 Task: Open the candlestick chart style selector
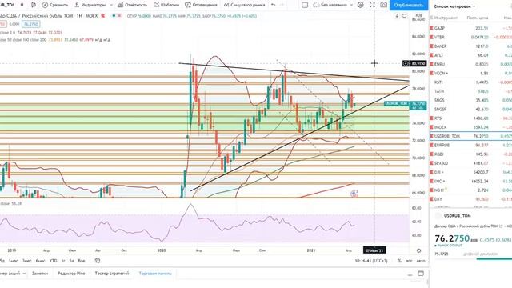tap(34, 5)
